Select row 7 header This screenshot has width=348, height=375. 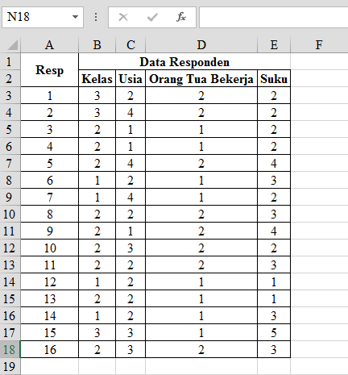(10, 163)
